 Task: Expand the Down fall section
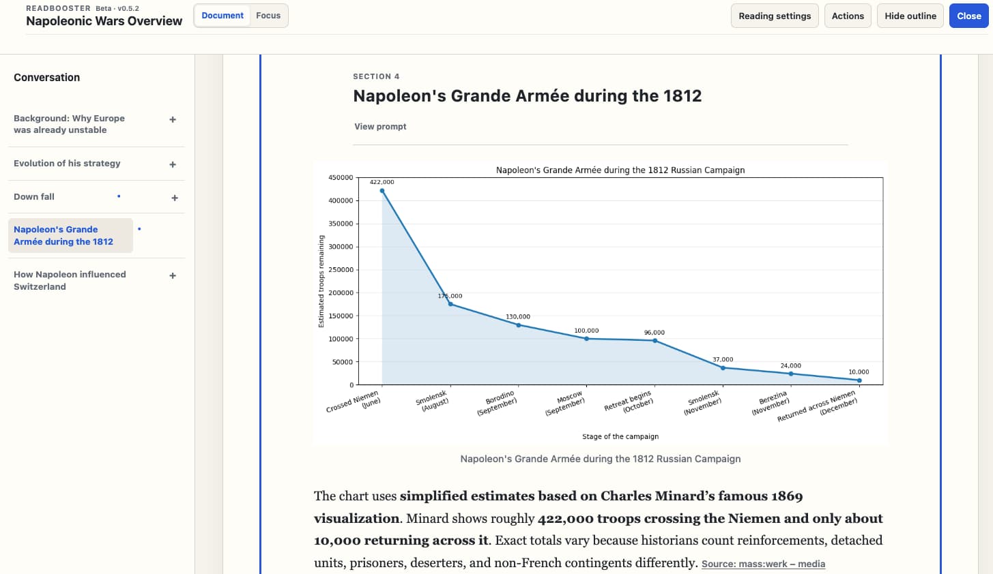pos(175,198)
